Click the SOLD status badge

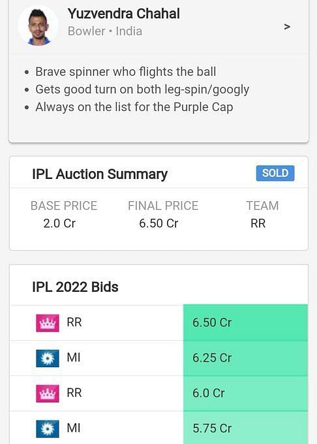click(275, 173)
